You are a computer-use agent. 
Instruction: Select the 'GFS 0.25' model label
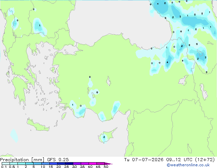coord(58,160)
